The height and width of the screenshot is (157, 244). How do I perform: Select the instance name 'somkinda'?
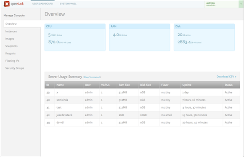(x=62, y=100)
